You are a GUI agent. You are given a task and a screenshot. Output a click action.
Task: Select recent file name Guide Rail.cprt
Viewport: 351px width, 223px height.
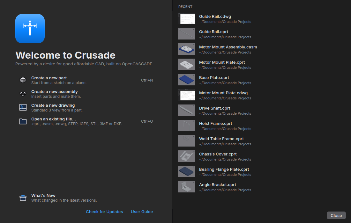[x=213, y=32]
